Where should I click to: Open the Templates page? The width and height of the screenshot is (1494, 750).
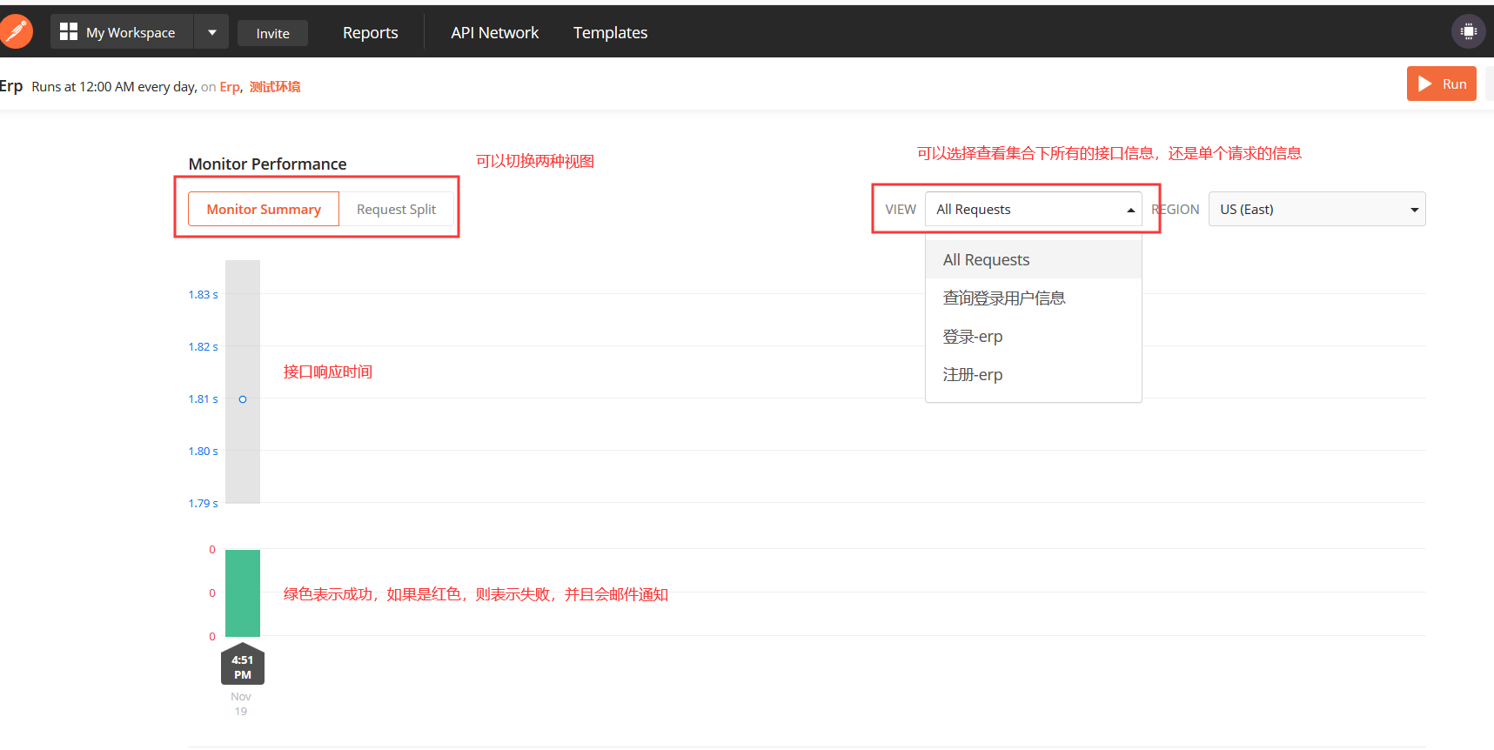610,33
